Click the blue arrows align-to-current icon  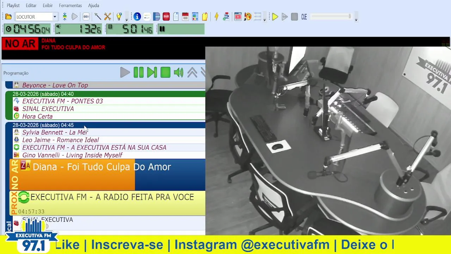click(65, 17)
